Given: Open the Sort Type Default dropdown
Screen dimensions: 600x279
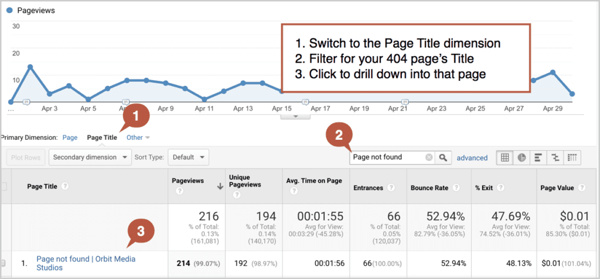Looking at the screenshot, I should pyautogui.click(x=189, y=157).
